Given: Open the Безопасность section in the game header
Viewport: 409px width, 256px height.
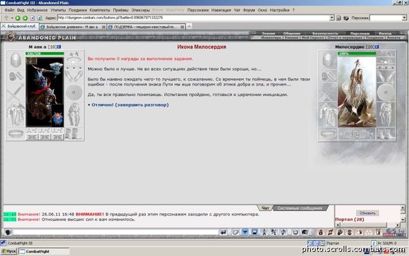Looking at the screenshot, I should click(x=325, y=33).
